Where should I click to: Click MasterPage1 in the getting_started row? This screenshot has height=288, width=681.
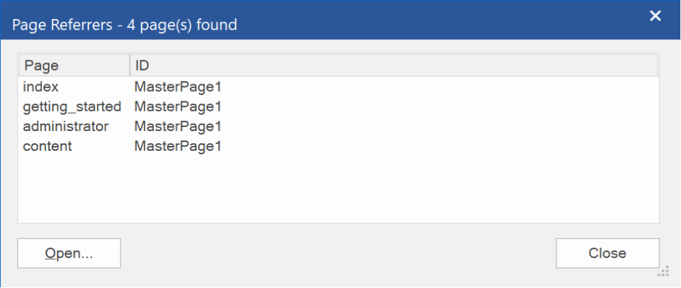178,107
